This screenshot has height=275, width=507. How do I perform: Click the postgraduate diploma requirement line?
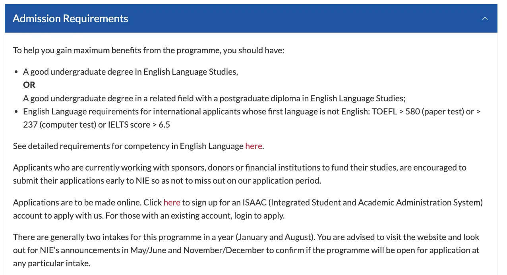214,99
